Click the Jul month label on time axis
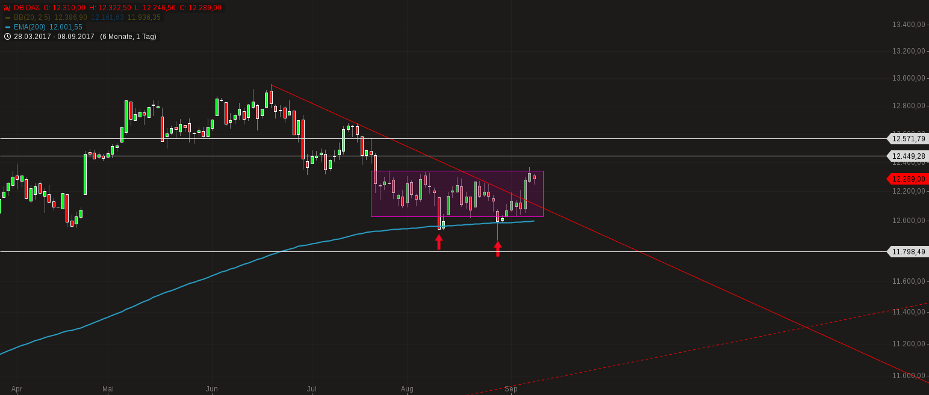The height and width of the screenshot is (395, 929). pos(312,389)
